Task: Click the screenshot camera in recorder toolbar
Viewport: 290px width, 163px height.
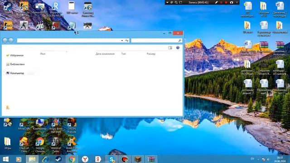Action: click(x=232, y=2)
